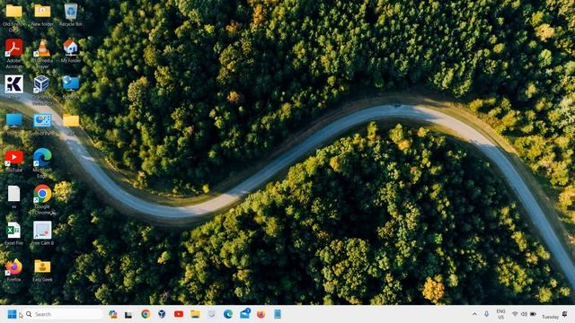The width and height of the screenshot is (575, 323).
Task: Select the Firefox desktop shortcut
Action: (14, 270)
